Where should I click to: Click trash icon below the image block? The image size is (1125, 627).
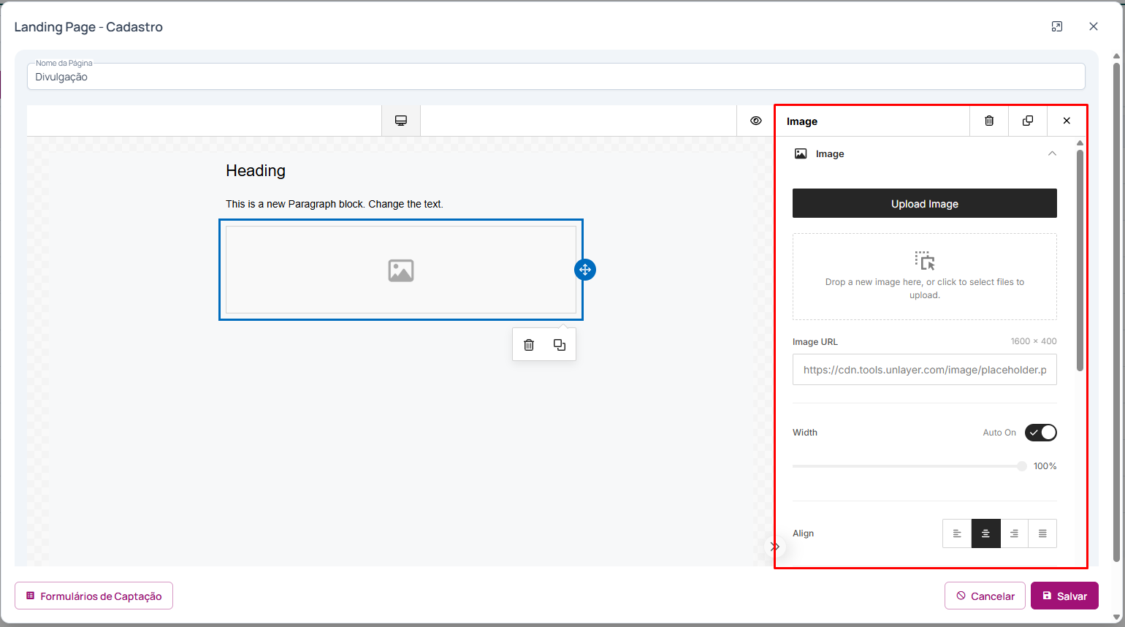[529, 345]
